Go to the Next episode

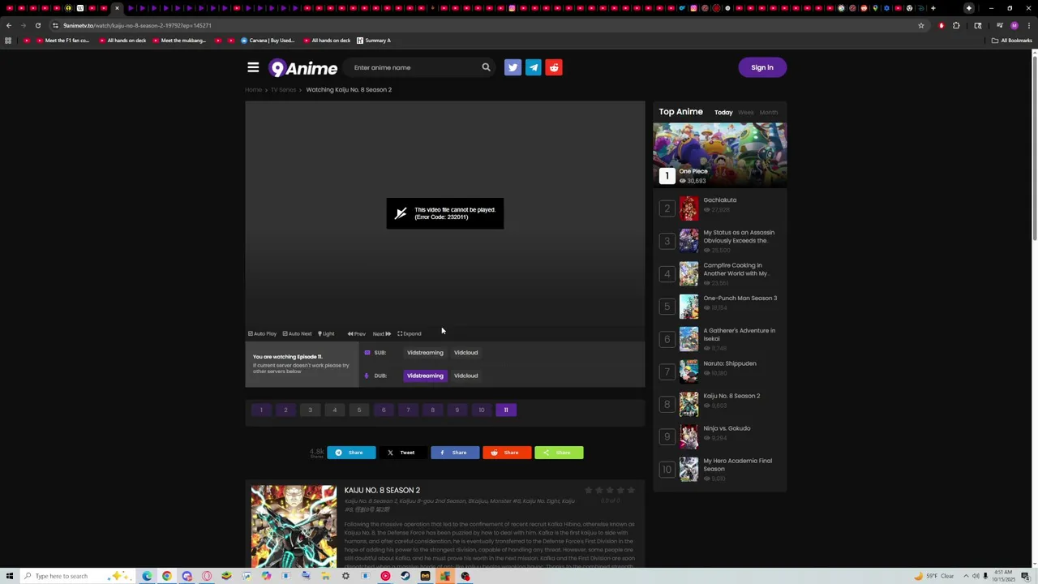[382, 333]
